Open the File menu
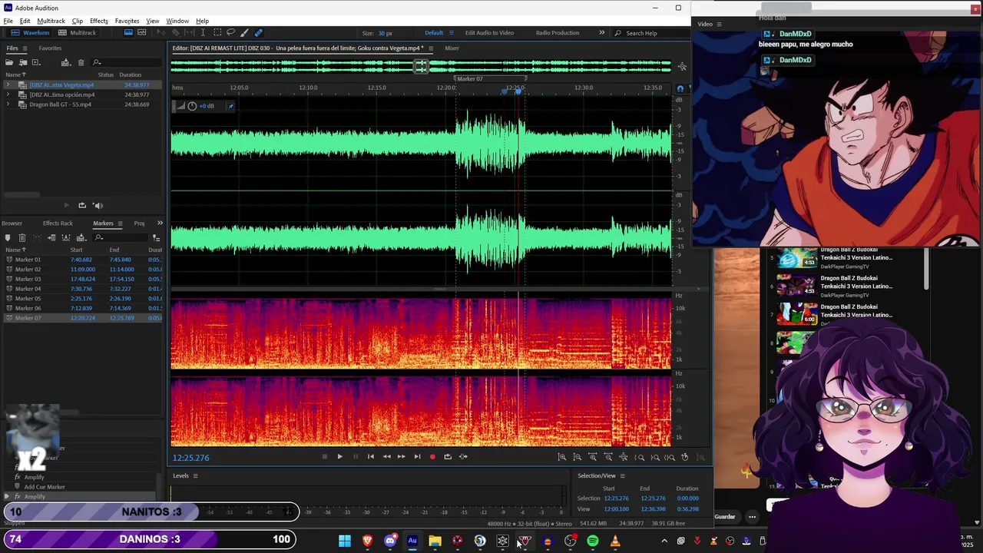This screenshot has height=553, width=983. [8, 21]
